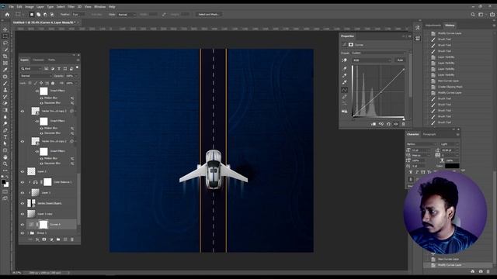Switch to the Channels tab
Viewport: 497px width, 279px height.
[x=38, y=60]
